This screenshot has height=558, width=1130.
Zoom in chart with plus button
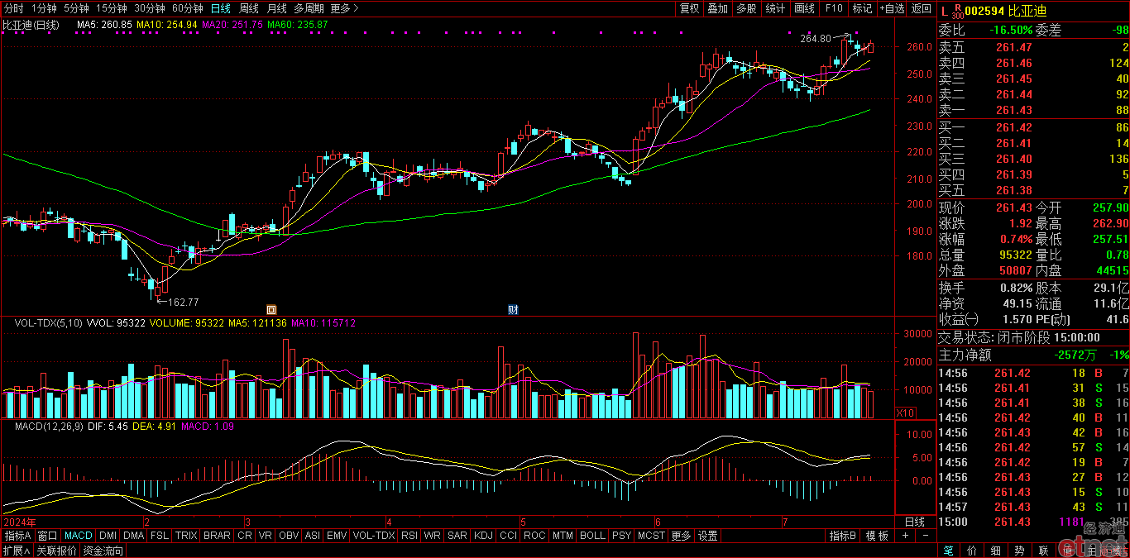[905, 536]
